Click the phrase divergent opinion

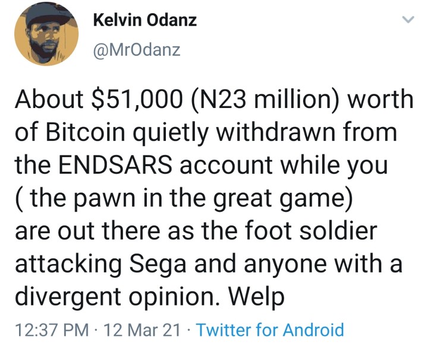(x=122, y=296)
